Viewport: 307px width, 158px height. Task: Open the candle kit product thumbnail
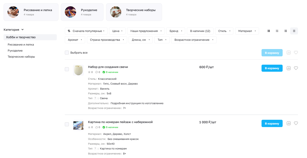tap(78, 70)
